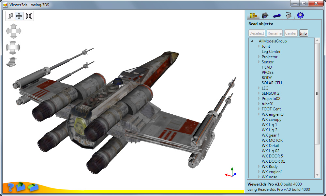The height and width of the screenshot is (196, 326).
Task: Select the HEAD object
Action: click(267, 67)
